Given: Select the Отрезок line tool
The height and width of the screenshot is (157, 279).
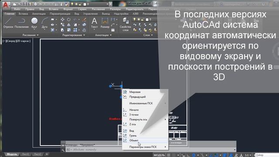Looking at the screenshot, I should (8, 23).
